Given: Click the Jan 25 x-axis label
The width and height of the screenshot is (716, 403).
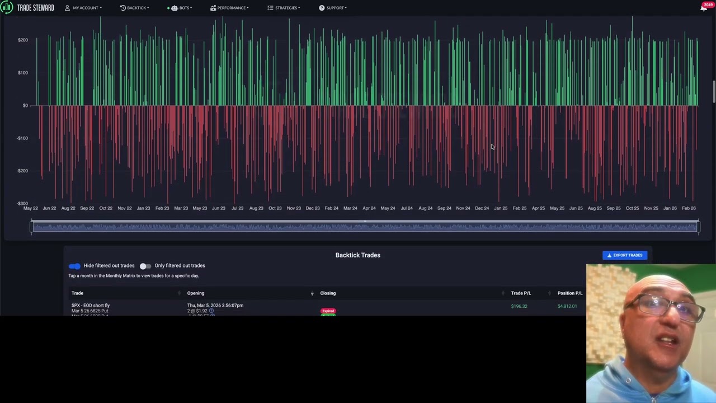Looking at the screenshot, I should pos(501,208).
